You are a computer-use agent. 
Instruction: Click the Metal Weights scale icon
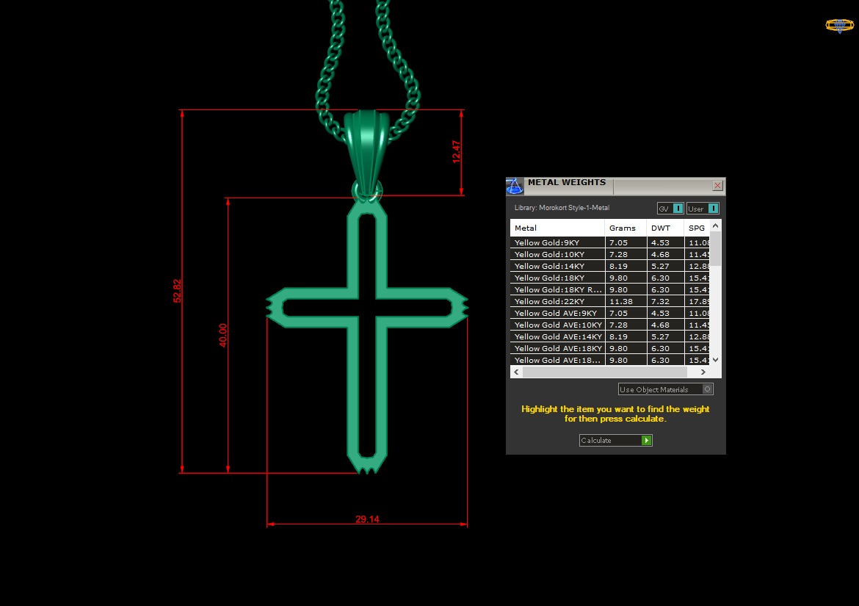coord(515,187)
